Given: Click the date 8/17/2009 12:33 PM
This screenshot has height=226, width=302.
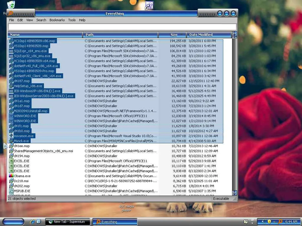Looking at the screenshot, I should [203, 176].
